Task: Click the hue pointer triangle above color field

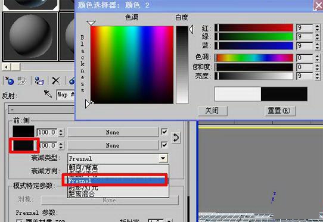Action: pos(91,23)
